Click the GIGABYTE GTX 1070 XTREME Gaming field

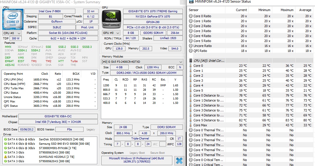[x=153, y=11]
